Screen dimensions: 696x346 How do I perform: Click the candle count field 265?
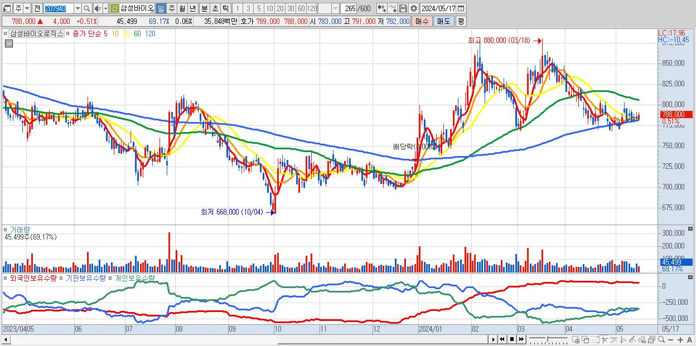(348, 9)
